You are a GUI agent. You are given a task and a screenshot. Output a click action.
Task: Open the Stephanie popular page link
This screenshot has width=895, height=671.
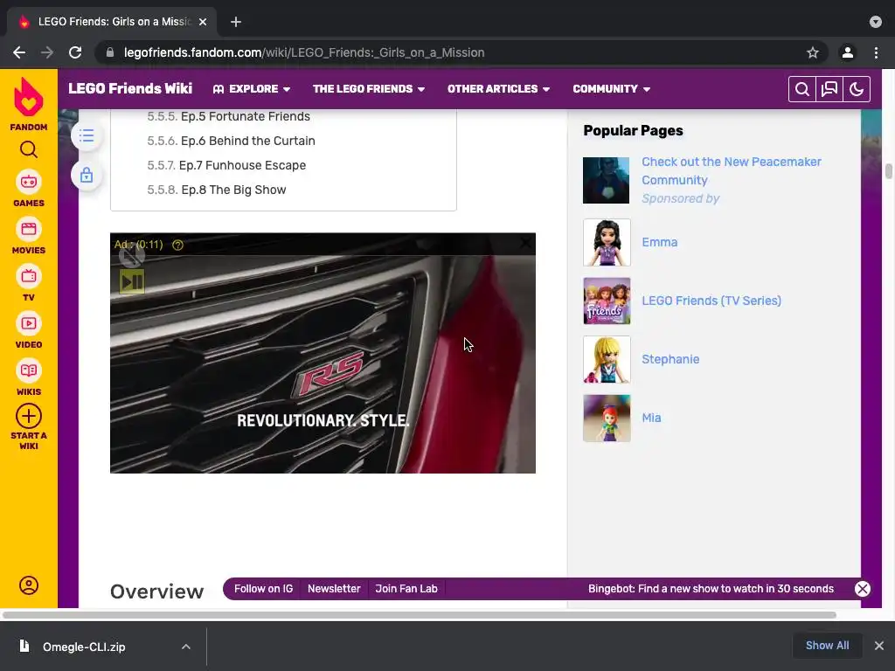670,359
